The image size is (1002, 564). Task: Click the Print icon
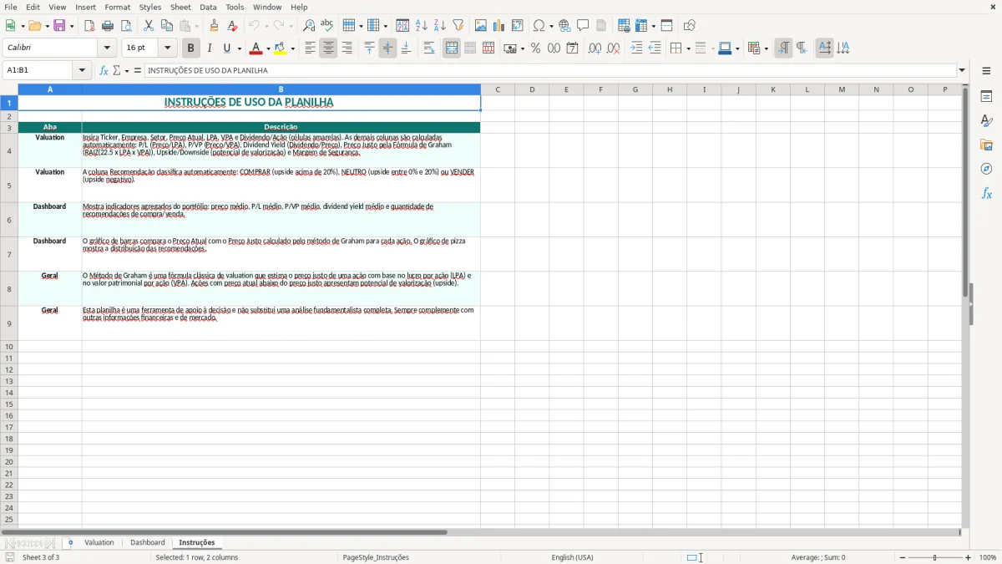click(x=108, y=26)
